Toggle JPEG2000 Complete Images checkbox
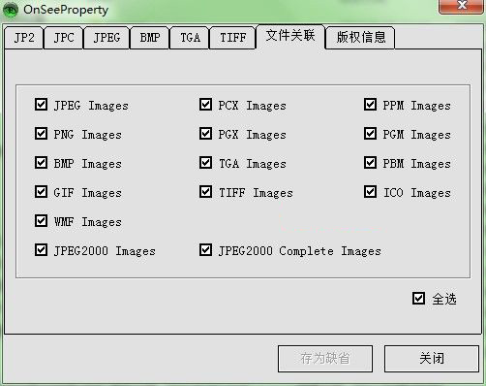The height and width of the screenshot is (386, 486). pos(205,250)
